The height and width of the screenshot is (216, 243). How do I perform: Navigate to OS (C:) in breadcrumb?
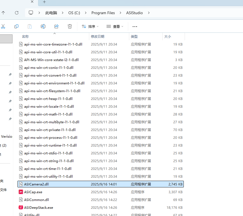74,13
